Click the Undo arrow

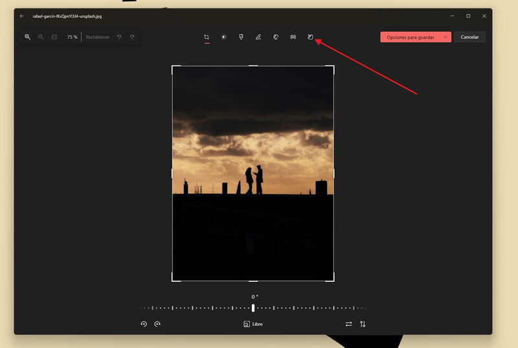click(119, 37)
